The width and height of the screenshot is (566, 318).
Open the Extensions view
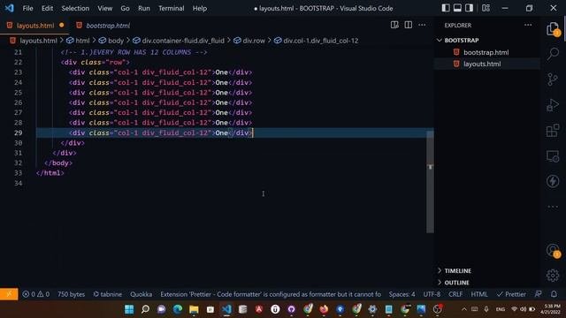553,131
